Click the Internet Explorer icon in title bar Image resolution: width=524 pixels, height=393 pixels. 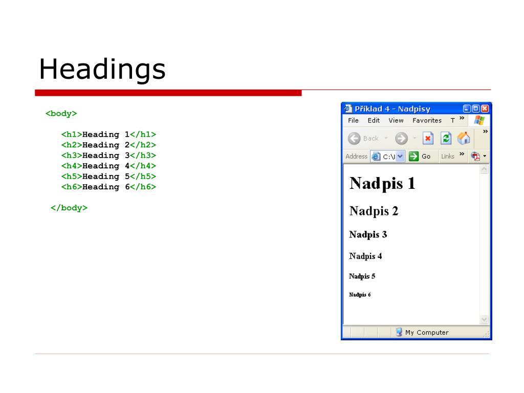pos(348,108)
